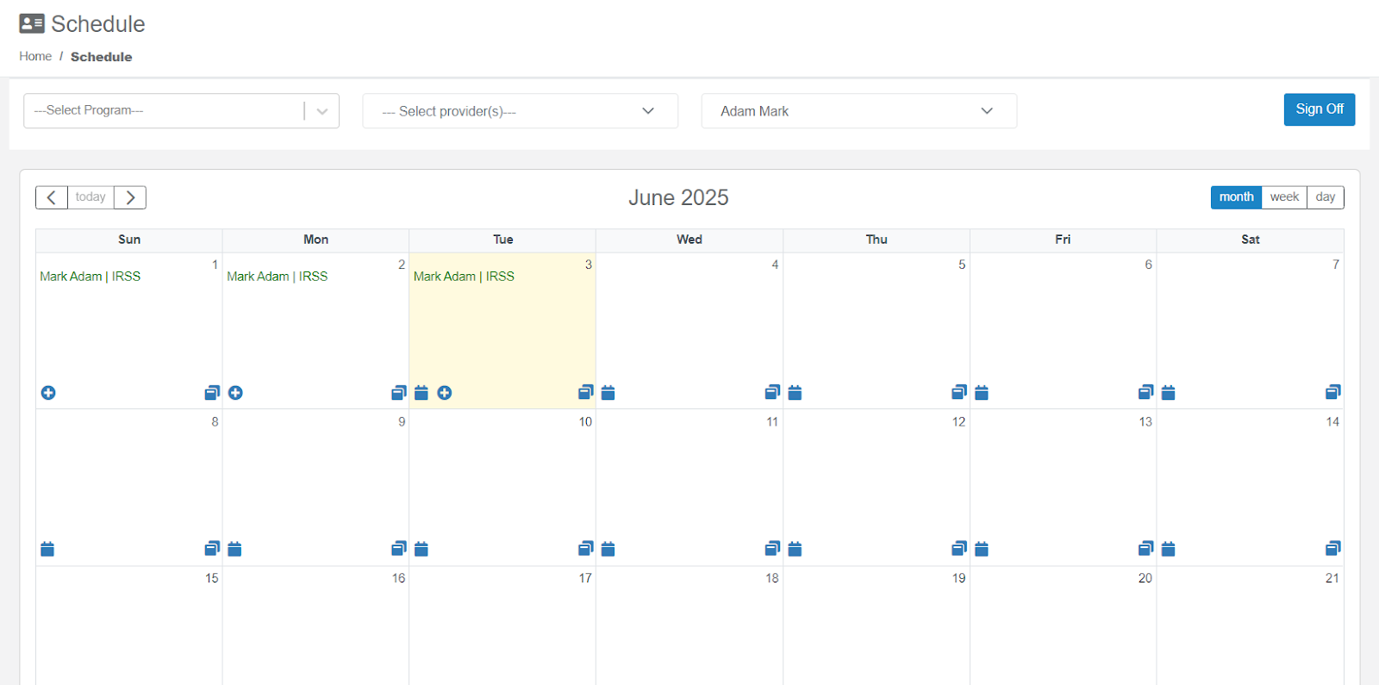
Task: Click the copy icon in the June 4 cell
Action: (x=772, y=392)
